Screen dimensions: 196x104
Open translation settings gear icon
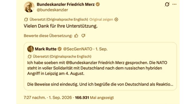click(x=116, y=19)
